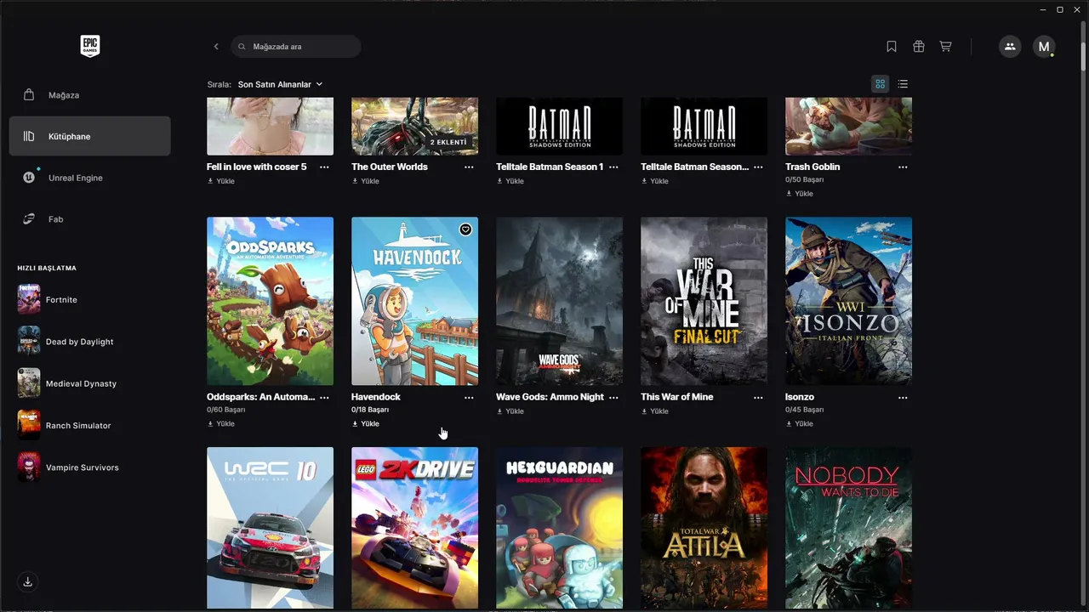Image resolution: width=1089 pixels, height=612 pixels.
Task: Click Yükle under Havendock
Action: pos(366,423)
